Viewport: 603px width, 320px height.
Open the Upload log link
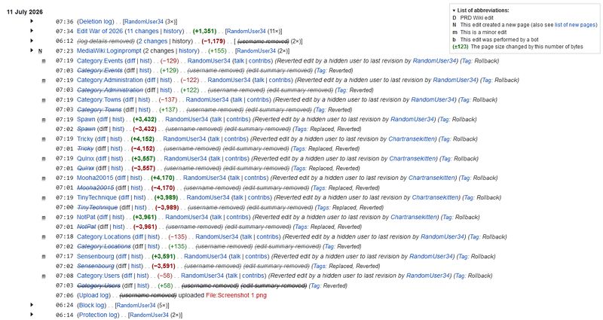[94, 295]
